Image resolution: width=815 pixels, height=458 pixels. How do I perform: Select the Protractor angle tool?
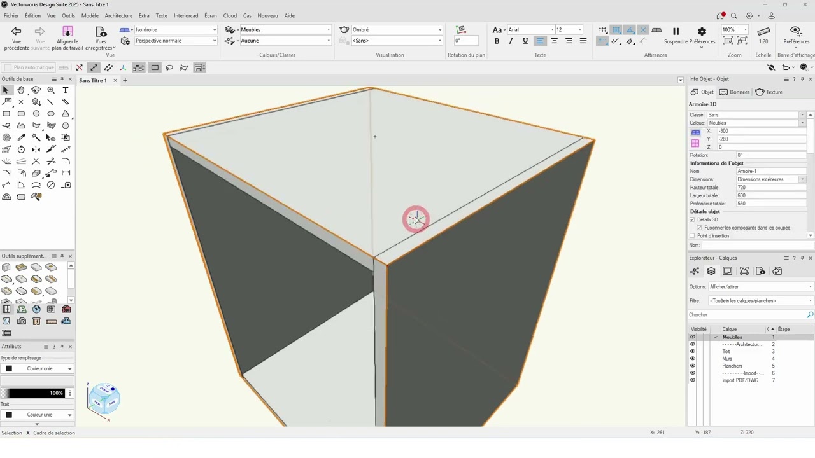(6, 197)
